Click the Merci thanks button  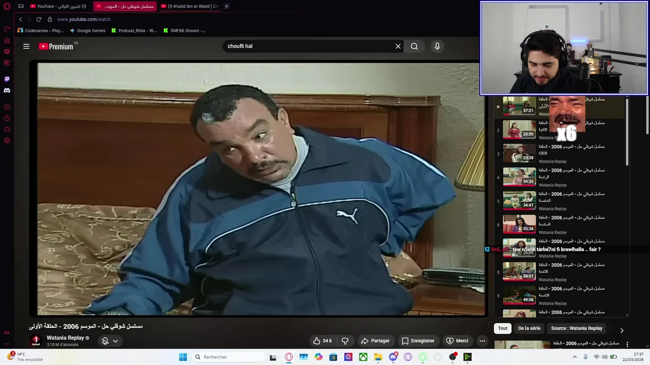coord(457,341)
